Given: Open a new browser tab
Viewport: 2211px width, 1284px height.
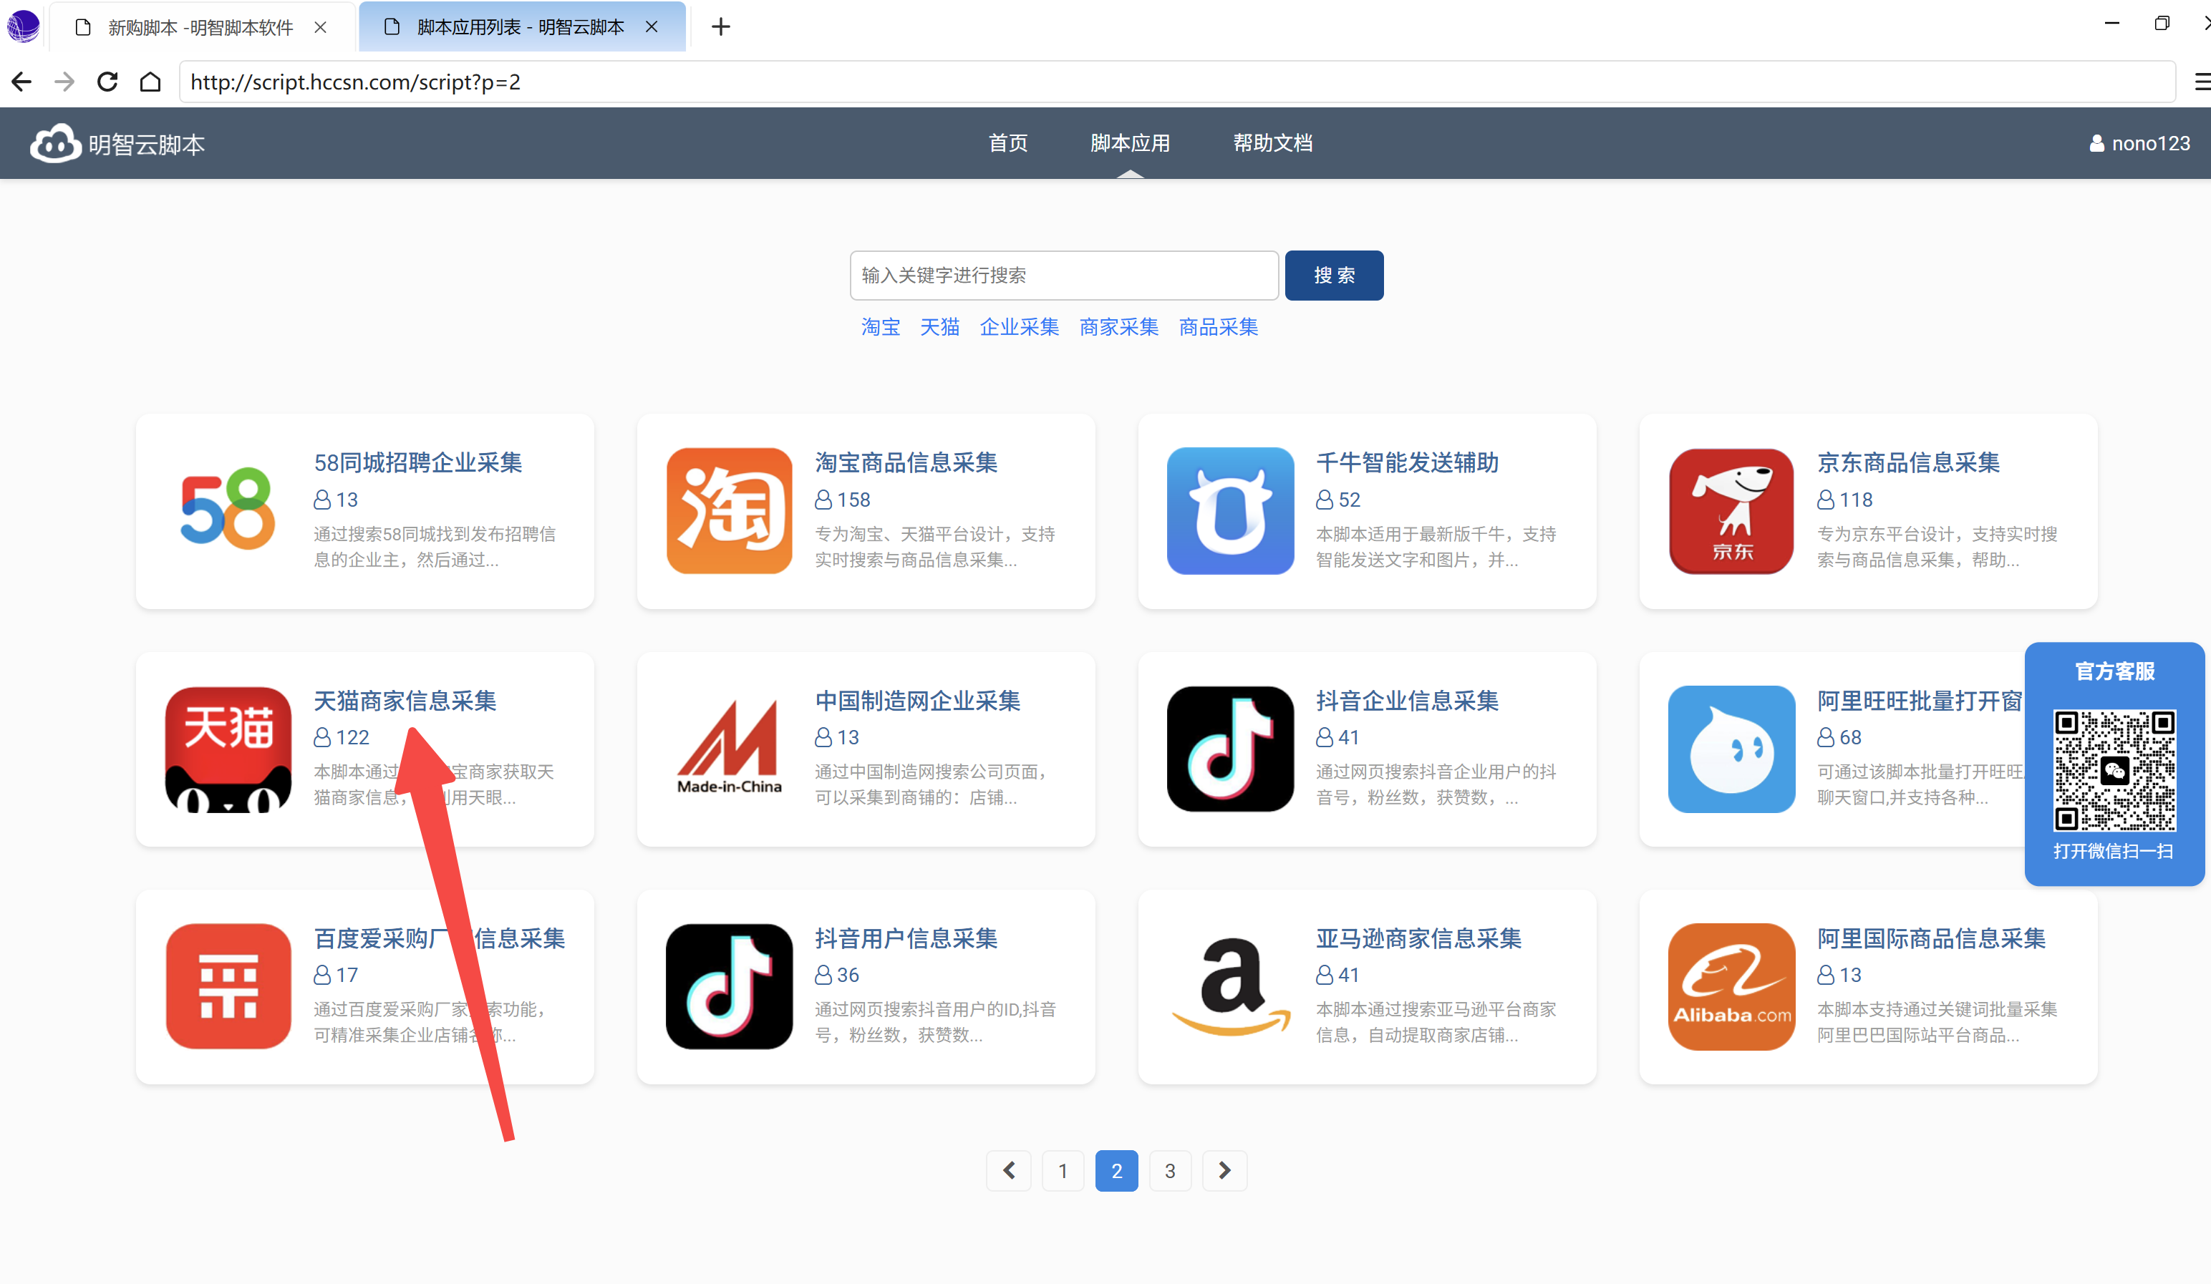Looking at the screenshot, I should [720, 27].
